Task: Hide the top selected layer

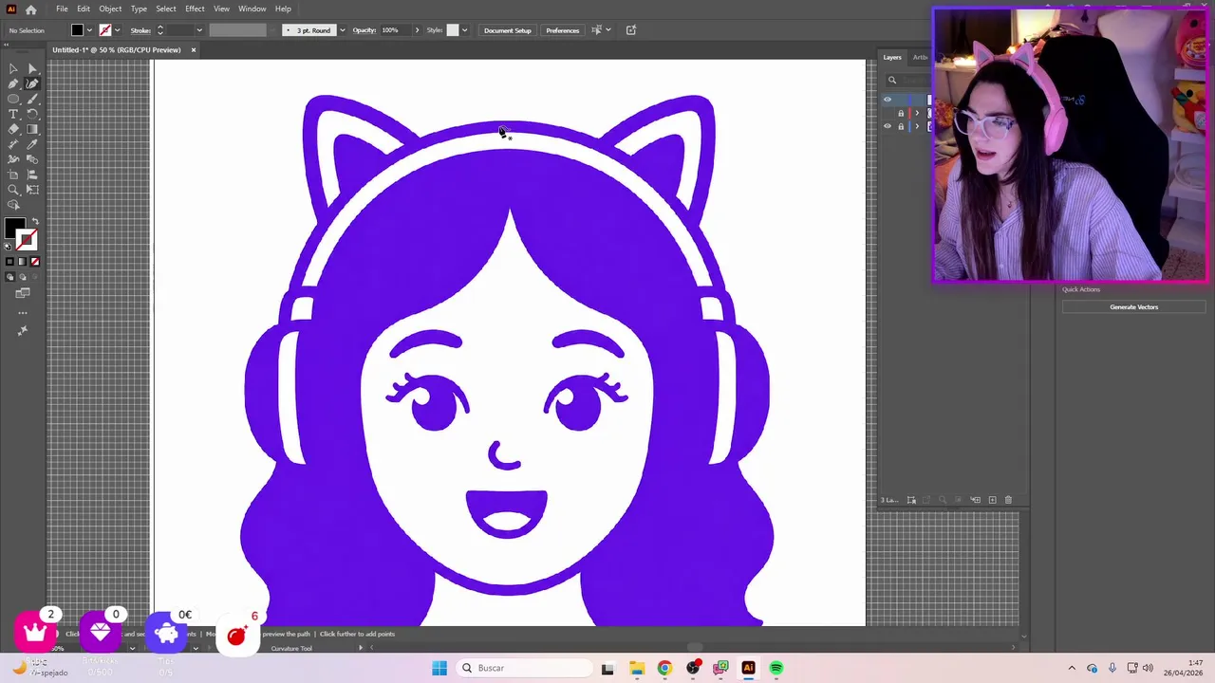Action: tap(888, 100)
